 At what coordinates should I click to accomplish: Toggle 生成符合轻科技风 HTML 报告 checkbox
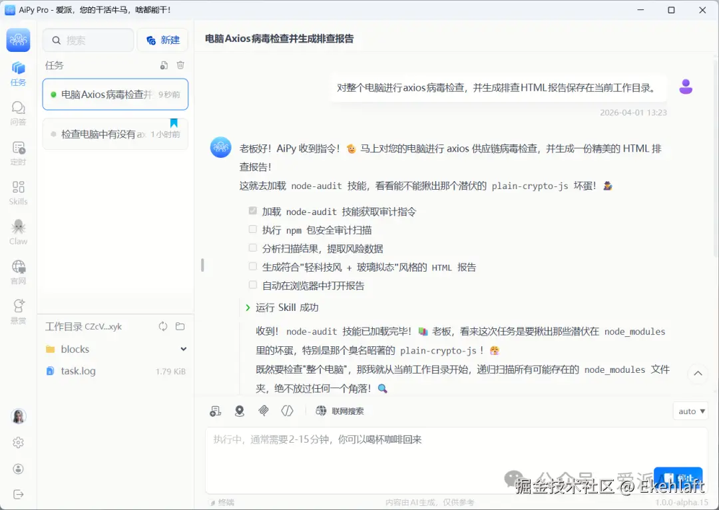click(253, 266)
